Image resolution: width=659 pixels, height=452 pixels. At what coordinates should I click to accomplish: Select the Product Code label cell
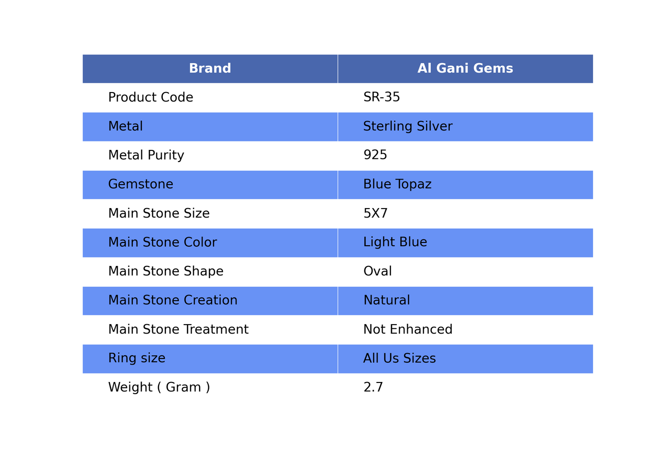[x=210, y=98]
